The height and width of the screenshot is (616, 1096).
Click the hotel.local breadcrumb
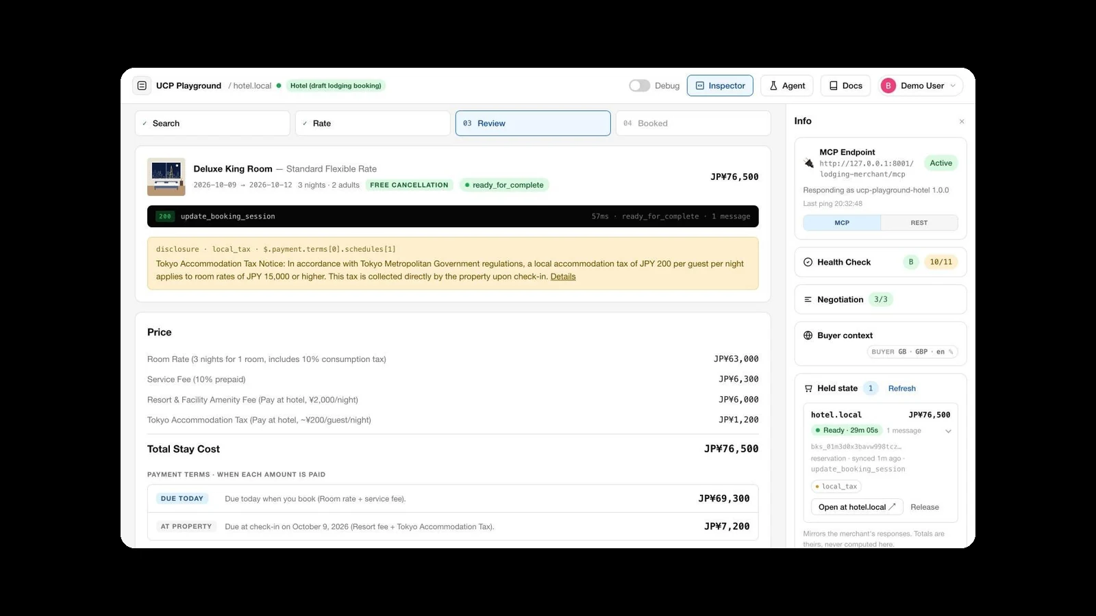pos(252,86)
